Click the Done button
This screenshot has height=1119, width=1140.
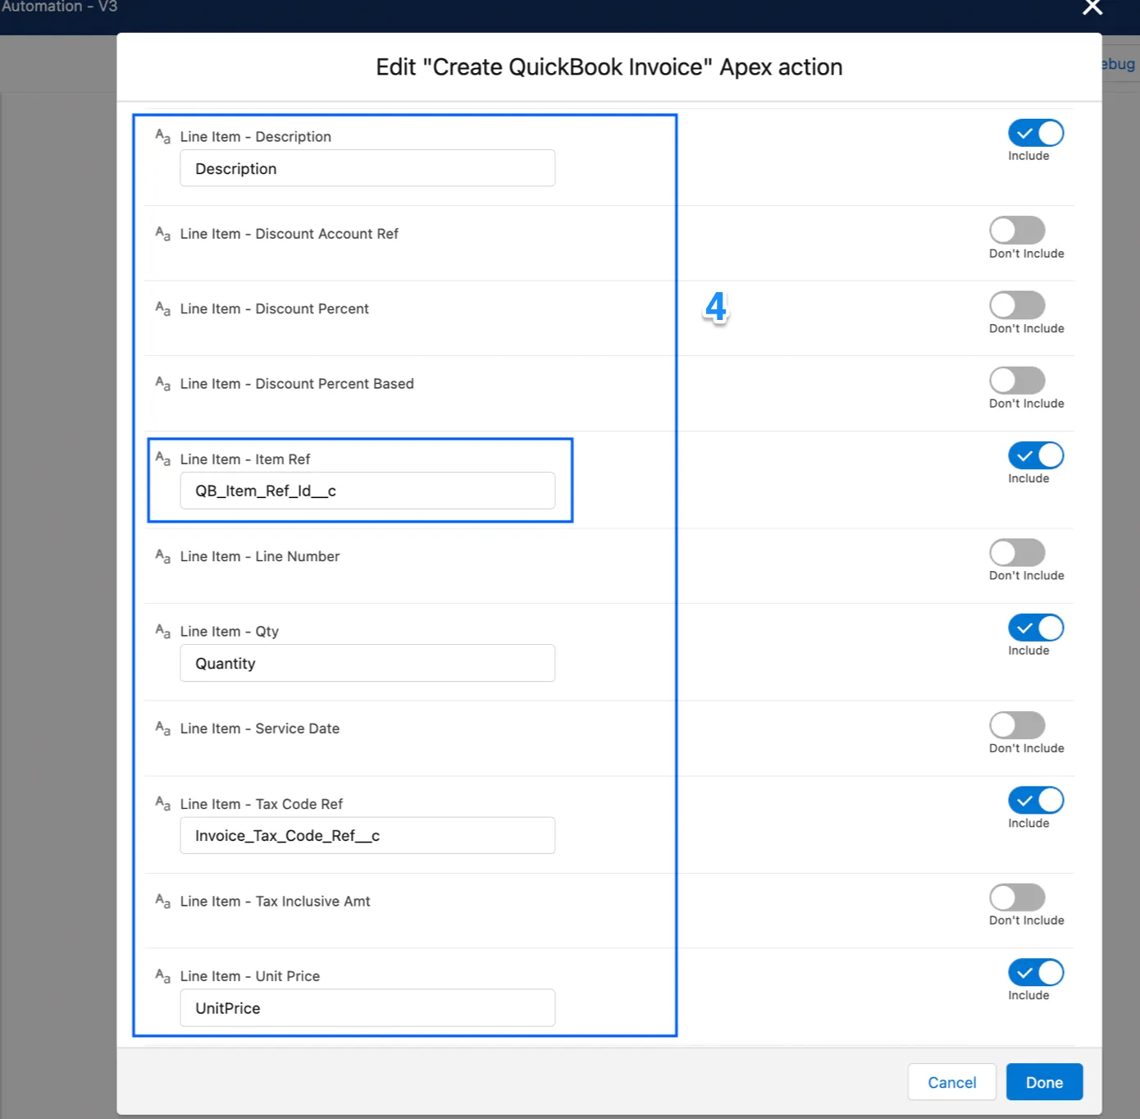pyautogui.click(x=1044, y=1082)
